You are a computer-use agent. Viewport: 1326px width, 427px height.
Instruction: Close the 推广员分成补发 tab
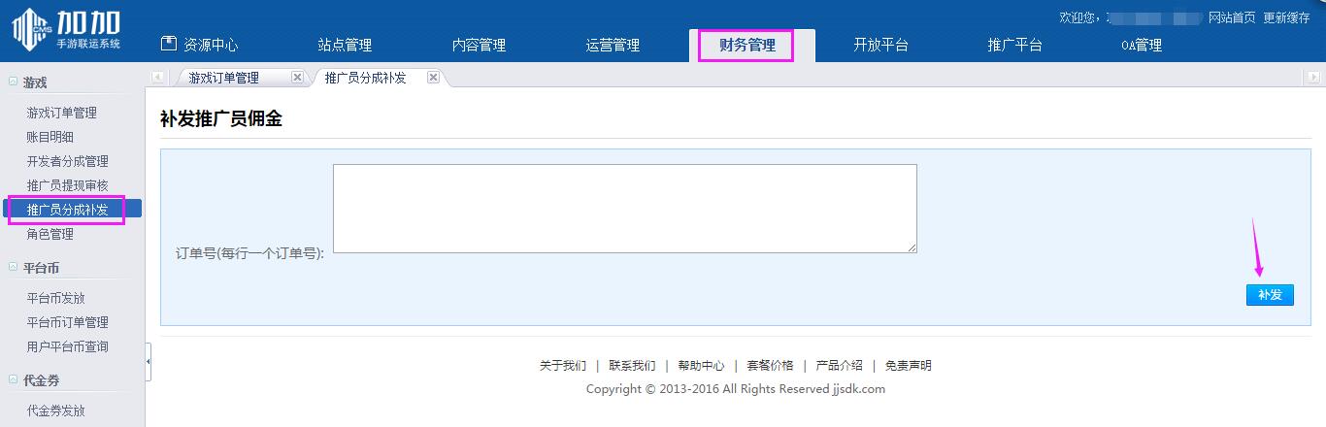(x=433, y=78)
